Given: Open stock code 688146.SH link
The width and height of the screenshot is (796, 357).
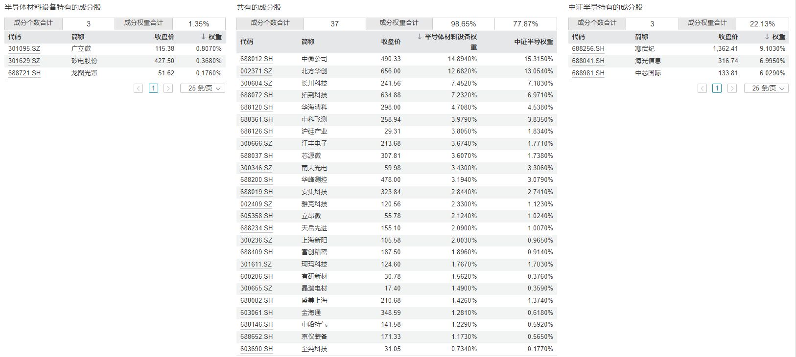Looking at the screenshot, I should click(x=257, y=325).
